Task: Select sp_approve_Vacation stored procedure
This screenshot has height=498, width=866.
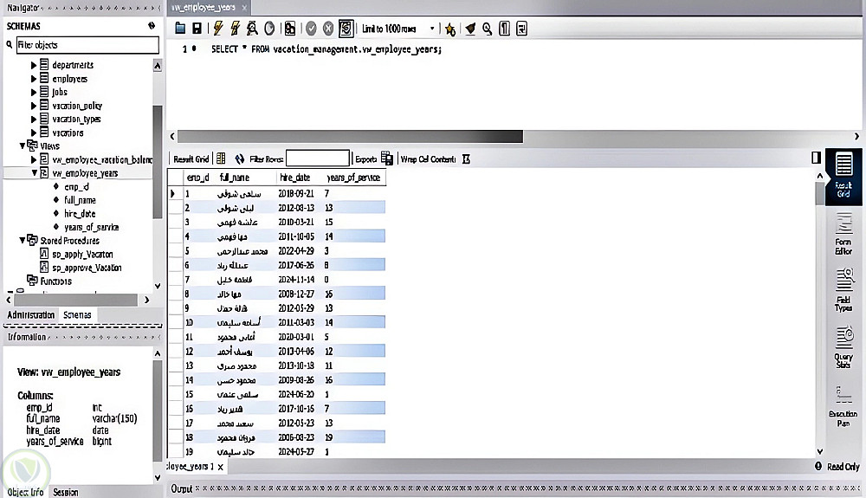Action: click(x=87, y=268)
